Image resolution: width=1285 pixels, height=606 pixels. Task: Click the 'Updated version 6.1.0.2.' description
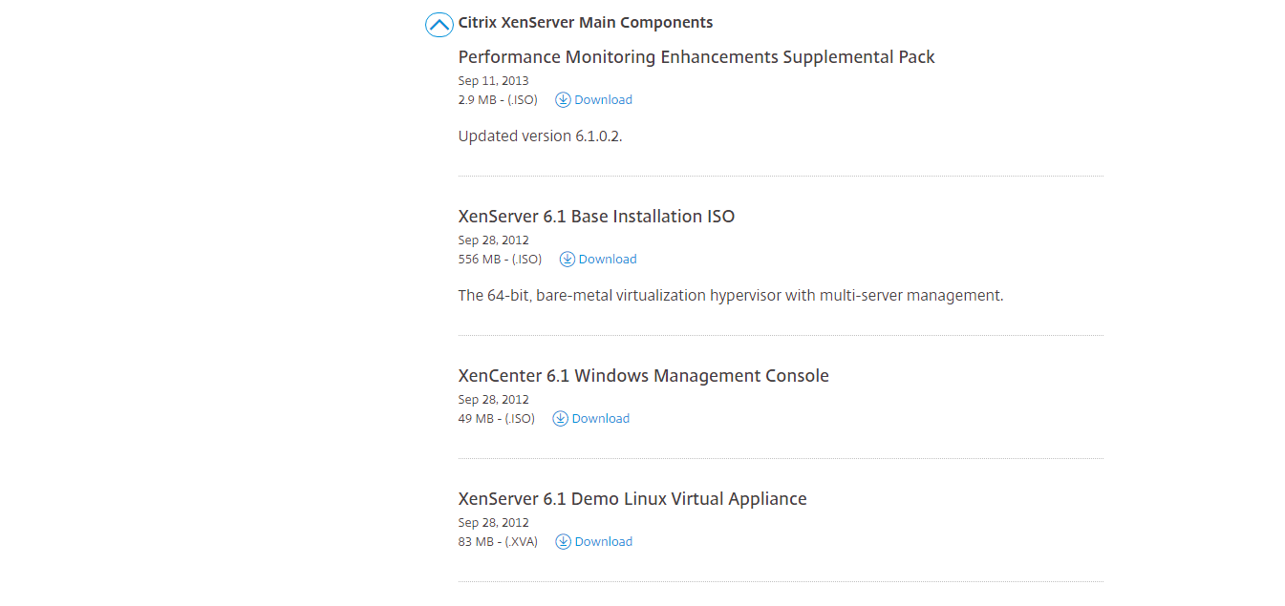pyautogui.click(x=540, y=136)
